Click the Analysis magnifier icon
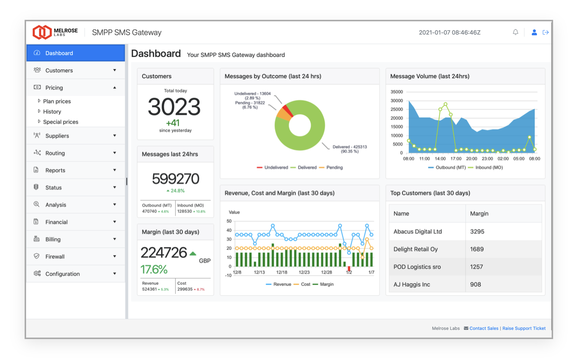Viewport: 577px width, 360px height. pos(36,204)
